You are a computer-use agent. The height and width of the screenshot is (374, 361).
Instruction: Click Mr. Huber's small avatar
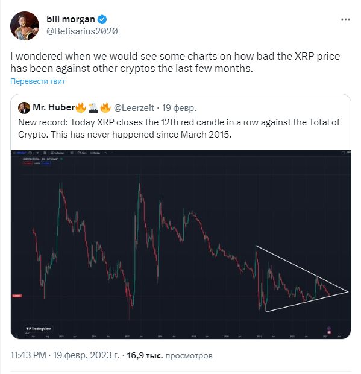(x=24, y=108)
